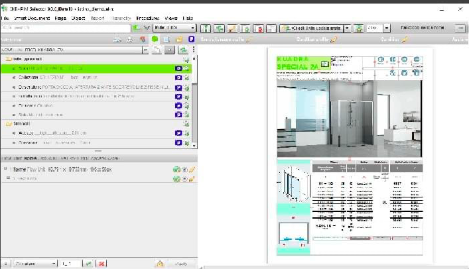This screenshot has width=469, height=269.
Task: Click the toolbar page icon with the green mark
Action: [x=245, y=28]
